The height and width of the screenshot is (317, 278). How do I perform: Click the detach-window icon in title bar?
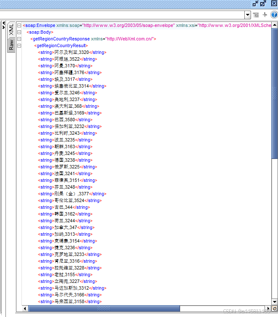(x=263, y=3)
